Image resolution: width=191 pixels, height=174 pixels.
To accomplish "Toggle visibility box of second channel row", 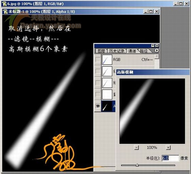I will (98, 71).
